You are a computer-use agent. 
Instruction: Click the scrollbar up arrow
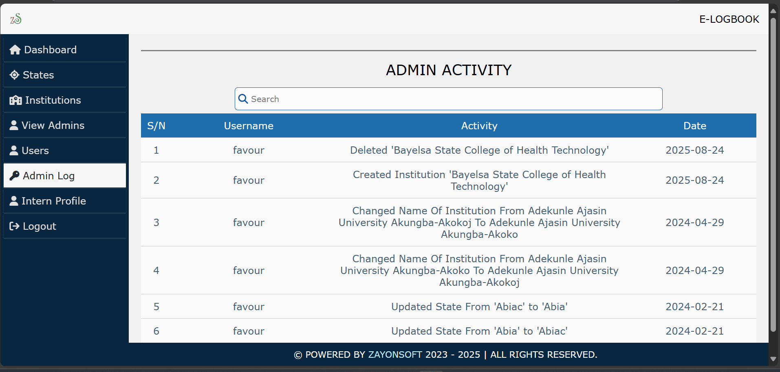tap(773, 11)
